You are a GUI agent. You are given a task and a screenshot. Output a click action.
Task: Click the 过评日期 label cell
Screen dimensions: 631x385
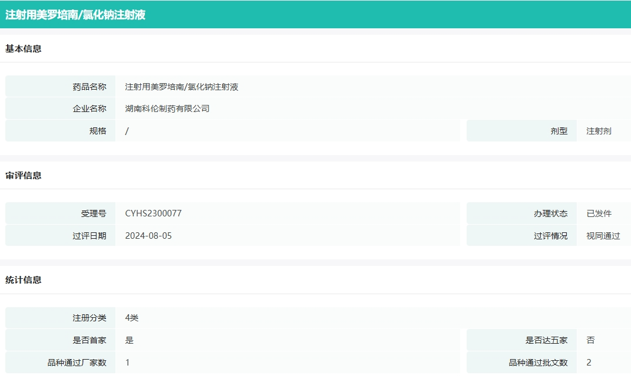pos(60,235)
